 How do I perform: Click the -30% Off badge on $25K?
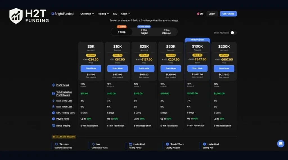144,55
